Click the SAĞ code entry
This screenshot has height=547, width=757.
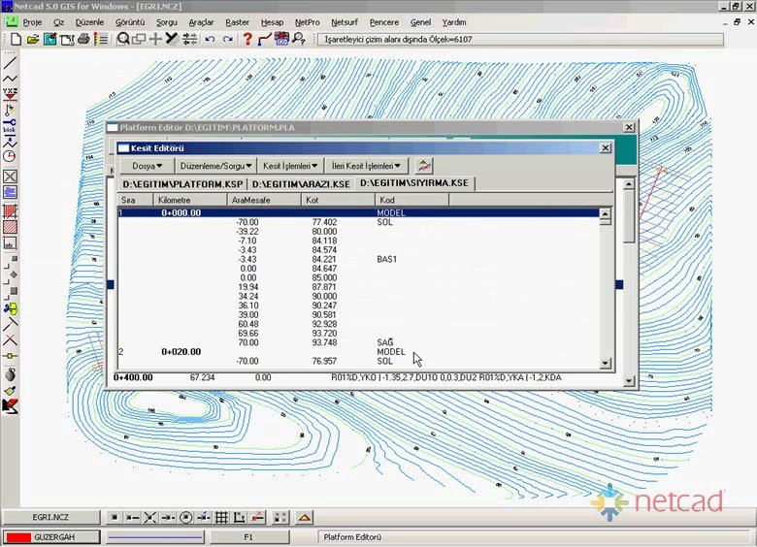click(x=384, y=342)
